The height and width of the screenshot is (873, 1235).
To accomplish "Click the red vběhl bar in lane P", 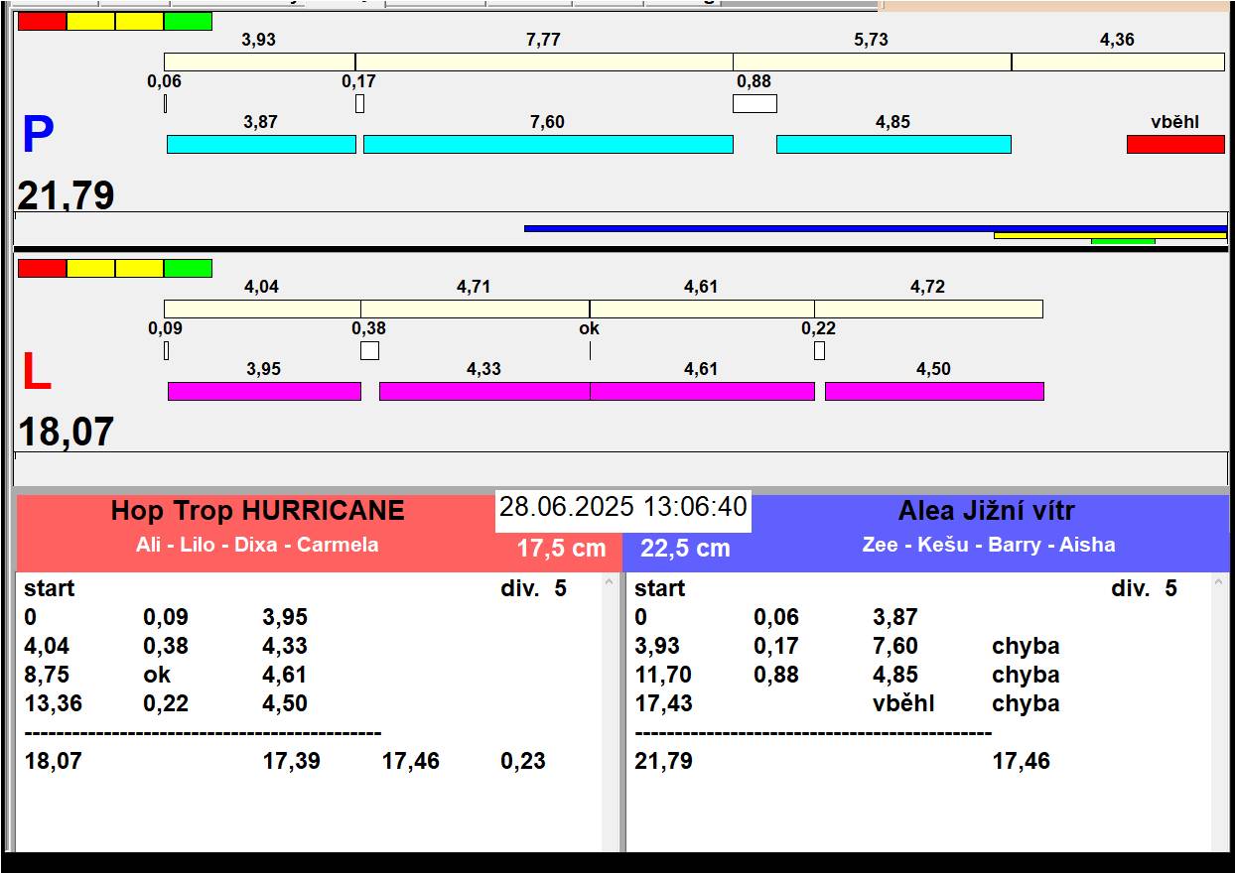I will click(x=1175, y=144).
